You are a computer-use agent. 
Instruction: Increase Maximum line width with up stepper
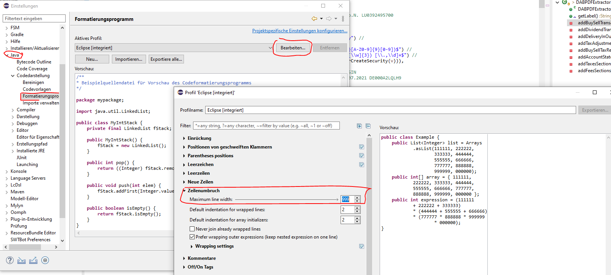[x=357, y=198]
